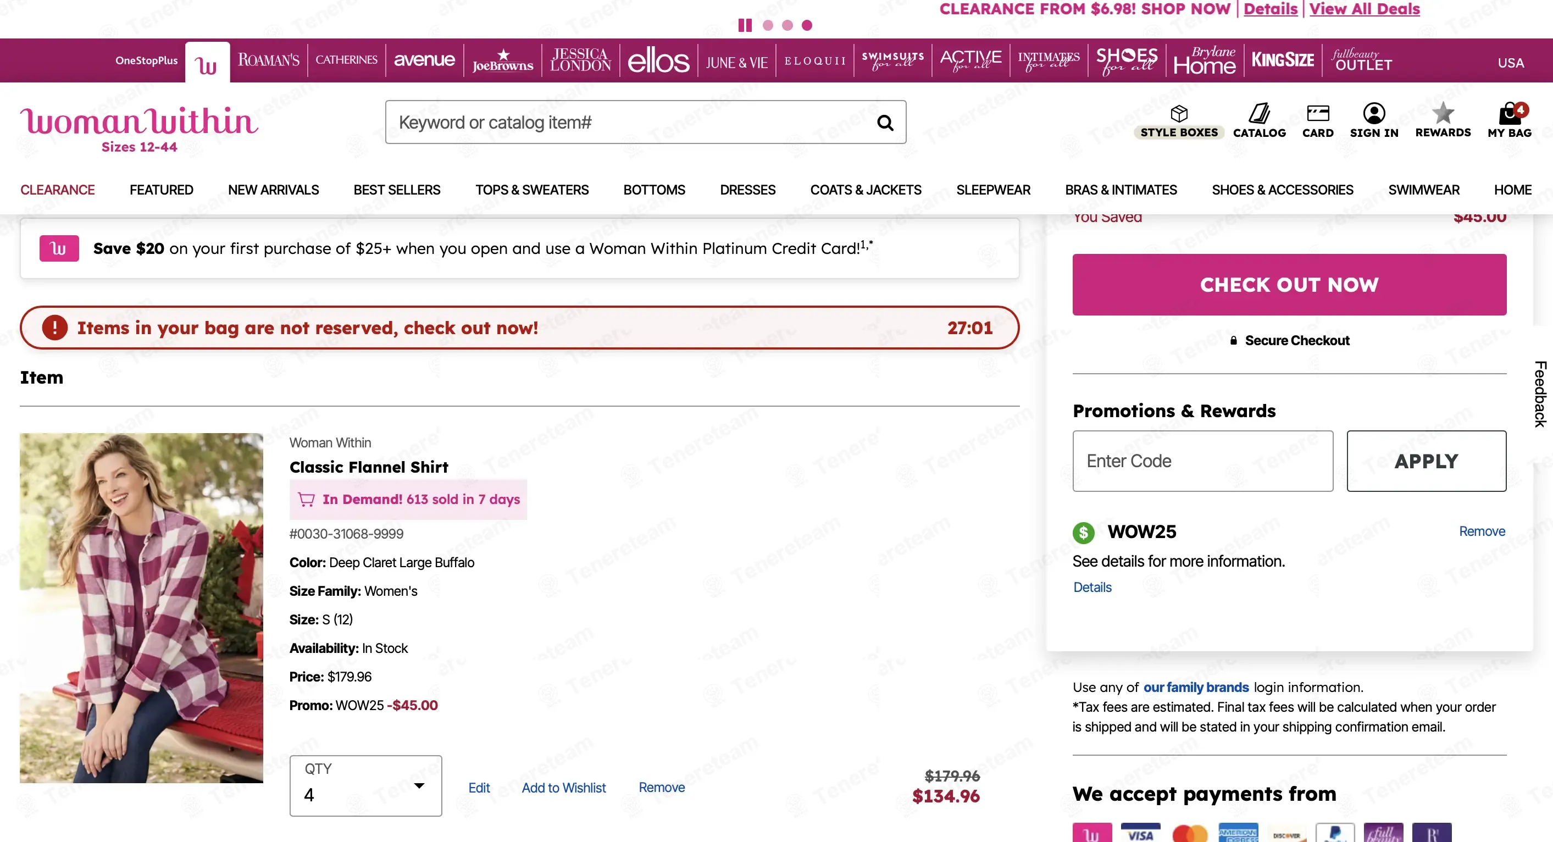Screen dimensions: 1553x842
Task: Click the search magnifier icon
Action: 885,123
